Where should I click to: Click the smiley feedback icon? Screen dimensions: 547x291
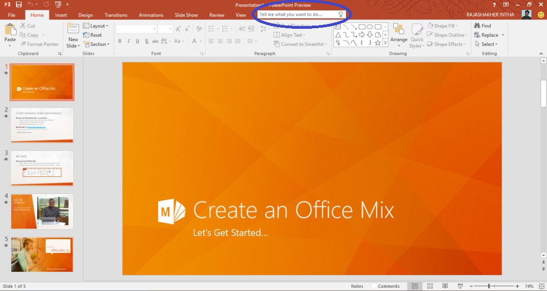coord(541,15)
